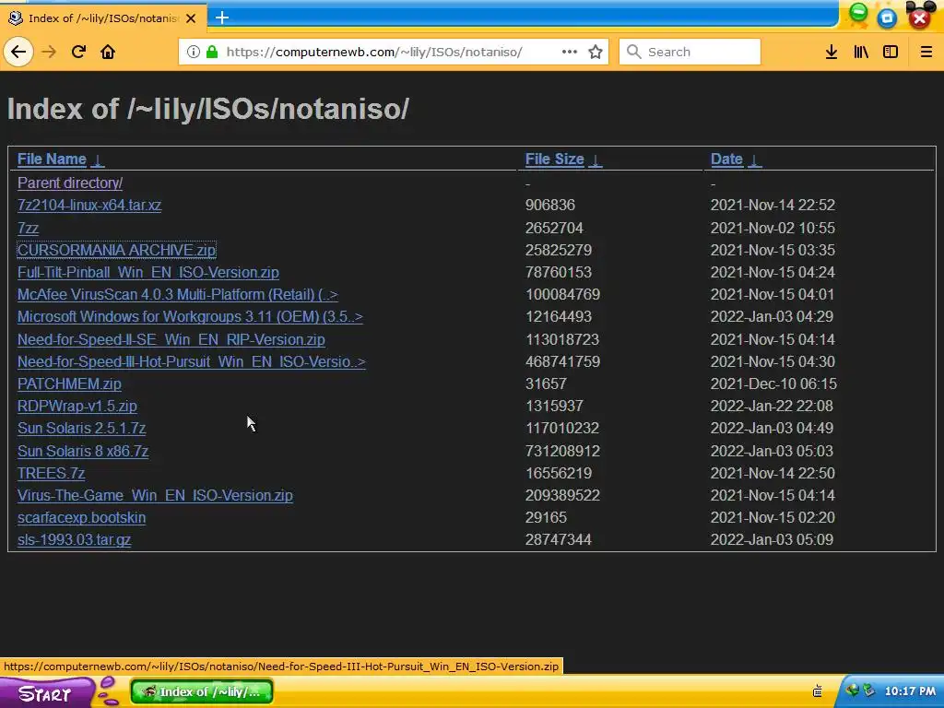This screenshot has width=944, height=708.
Task: Bookmark this page with the star icon
Action: (596, 52)
